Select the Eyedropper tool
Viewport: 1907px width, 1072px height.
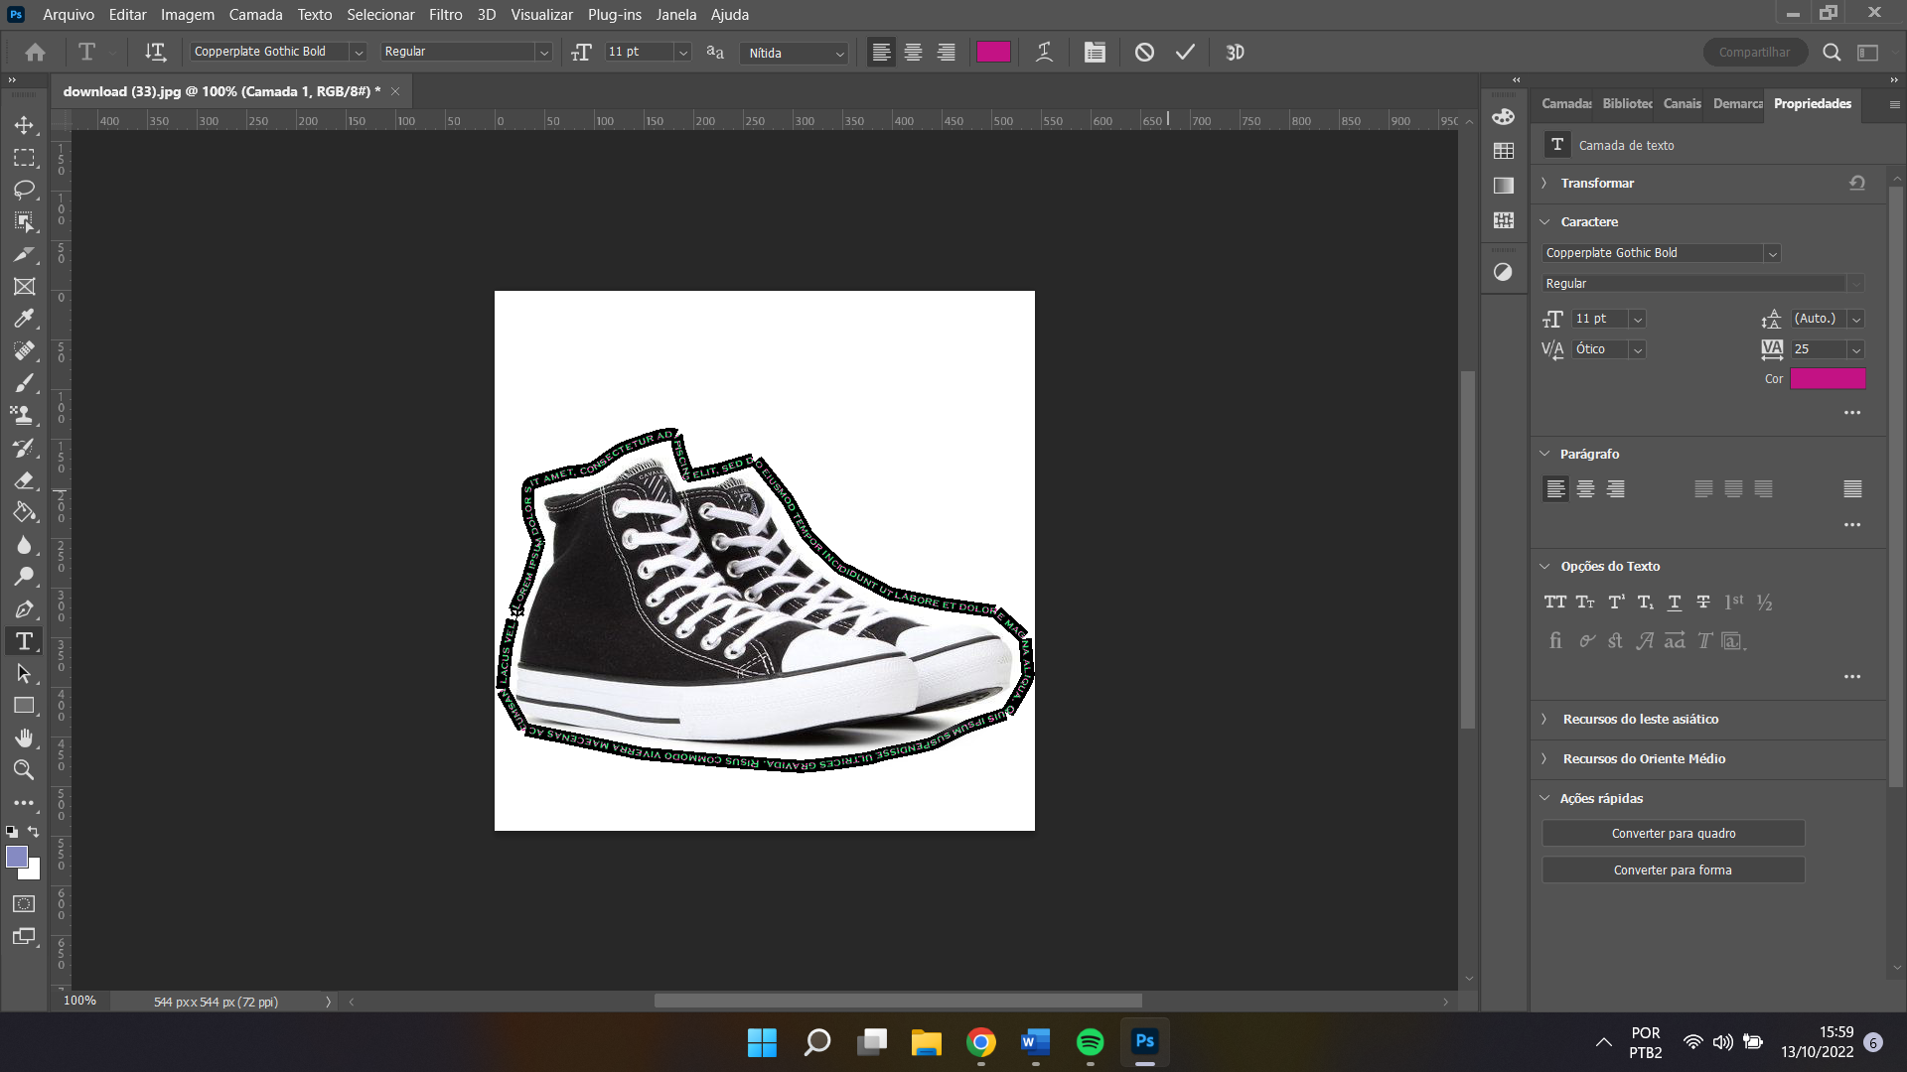(25, 319)
